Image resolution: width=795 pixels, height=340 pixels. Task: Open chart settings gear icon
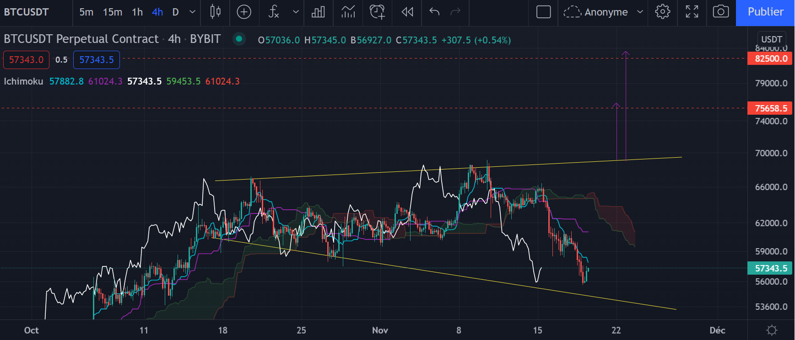tap(662, 12)
